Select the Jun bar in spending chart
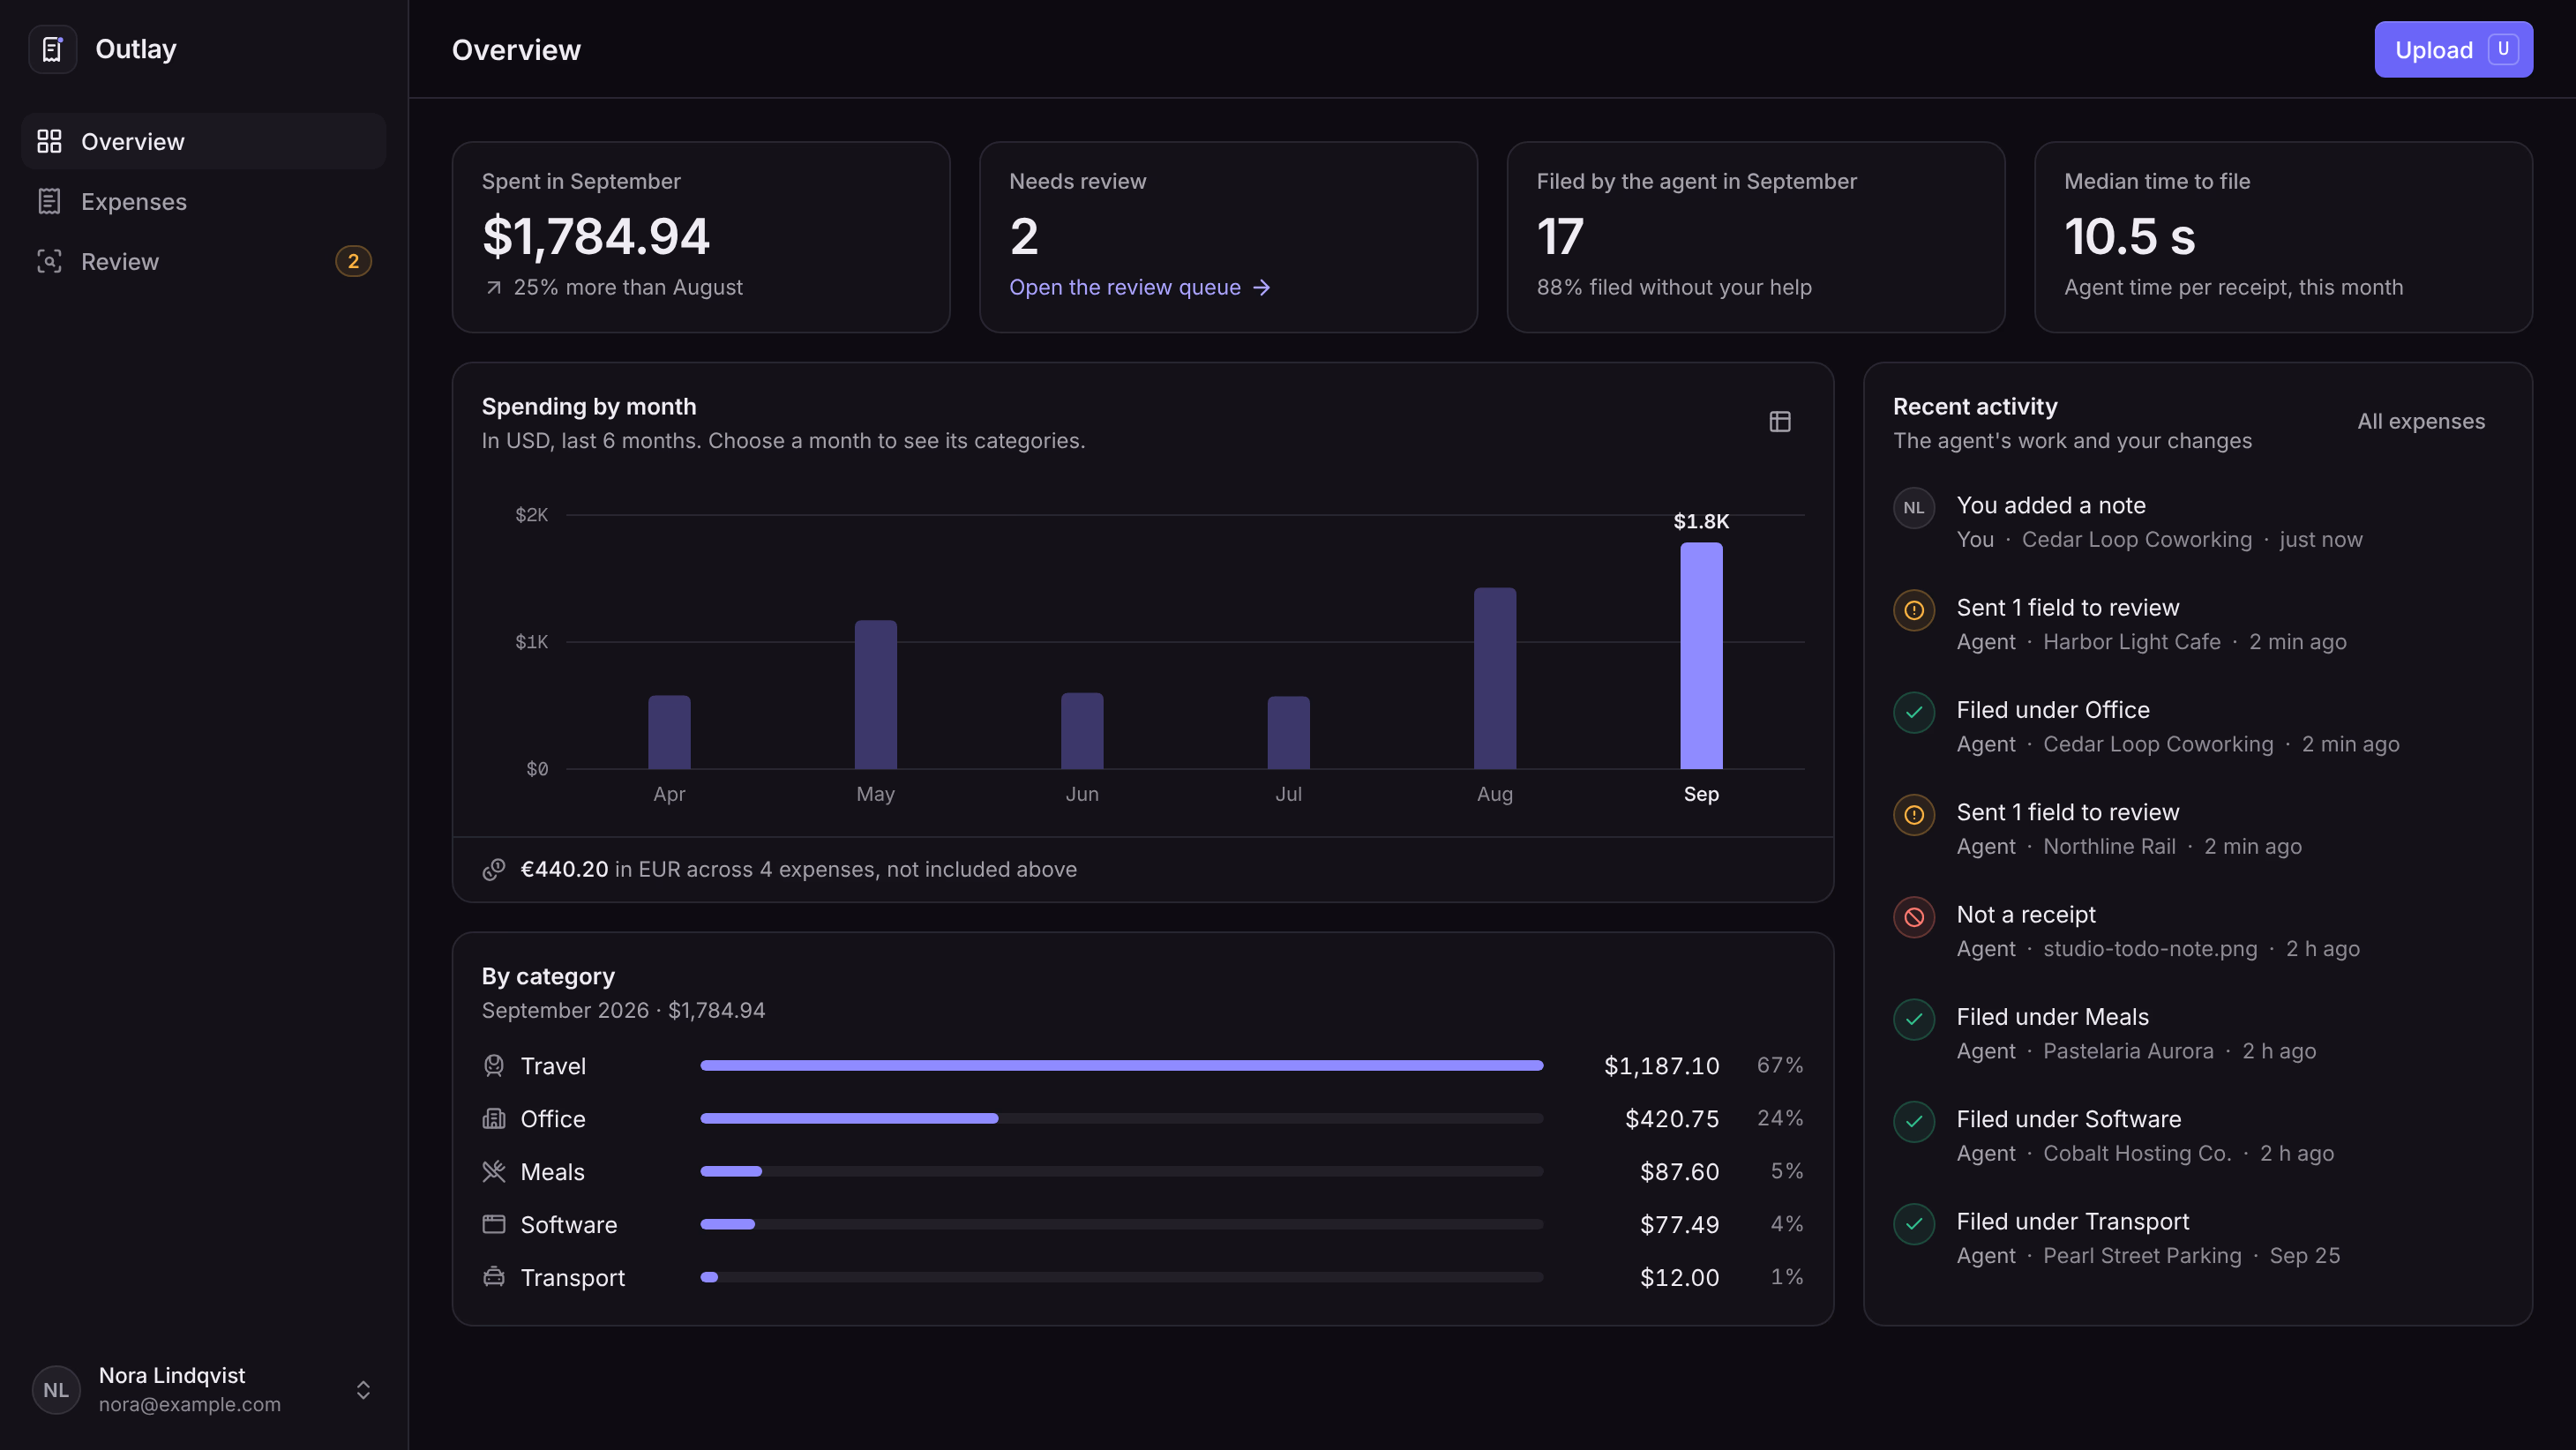The width and height of the screenshot is (2576, 1450). click(1082, 731)
